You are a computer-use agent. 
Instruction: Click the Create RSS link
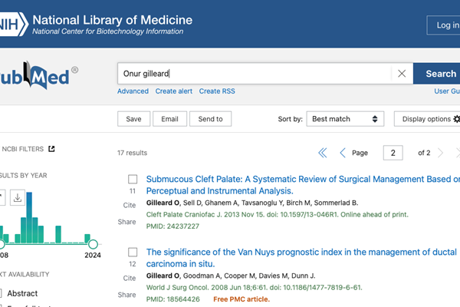tap(217, 91)
